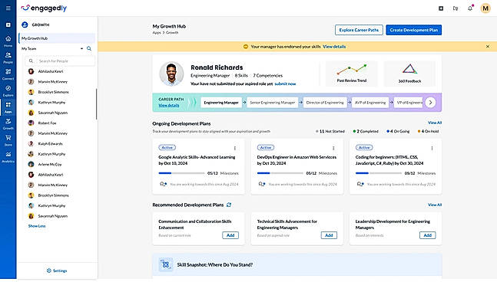The image size is (497, 282).
Task: Open Store in sidebar
Action: coord(8,140)
